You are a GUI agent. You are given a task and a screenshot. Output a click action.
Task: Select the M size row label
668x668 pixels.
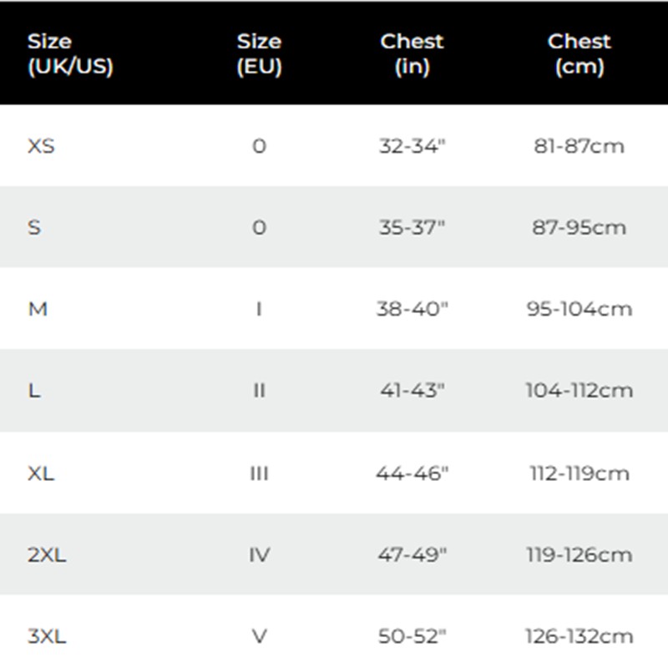tap(38, 309)
